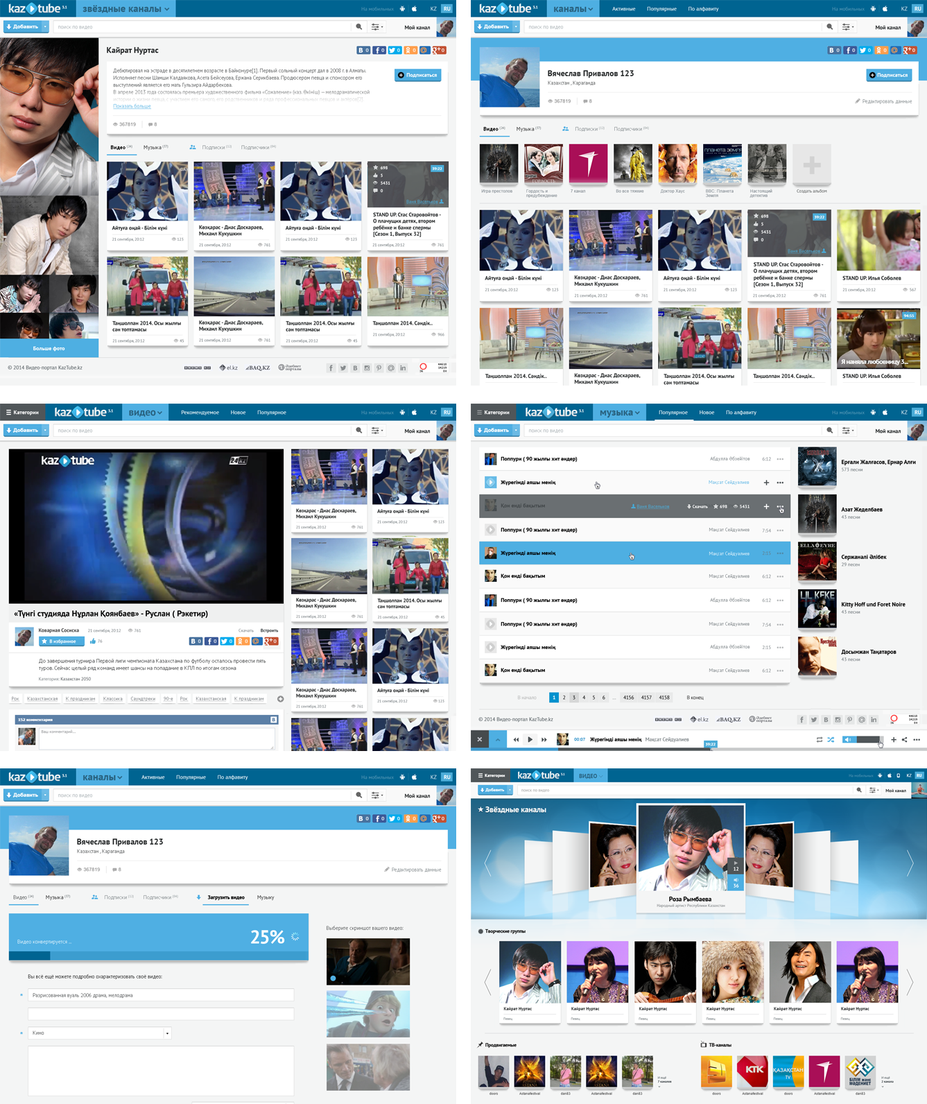Click the thumbs-up icon showing 76 likes
The image size is (927, 1104).
(x=93, y=641)
